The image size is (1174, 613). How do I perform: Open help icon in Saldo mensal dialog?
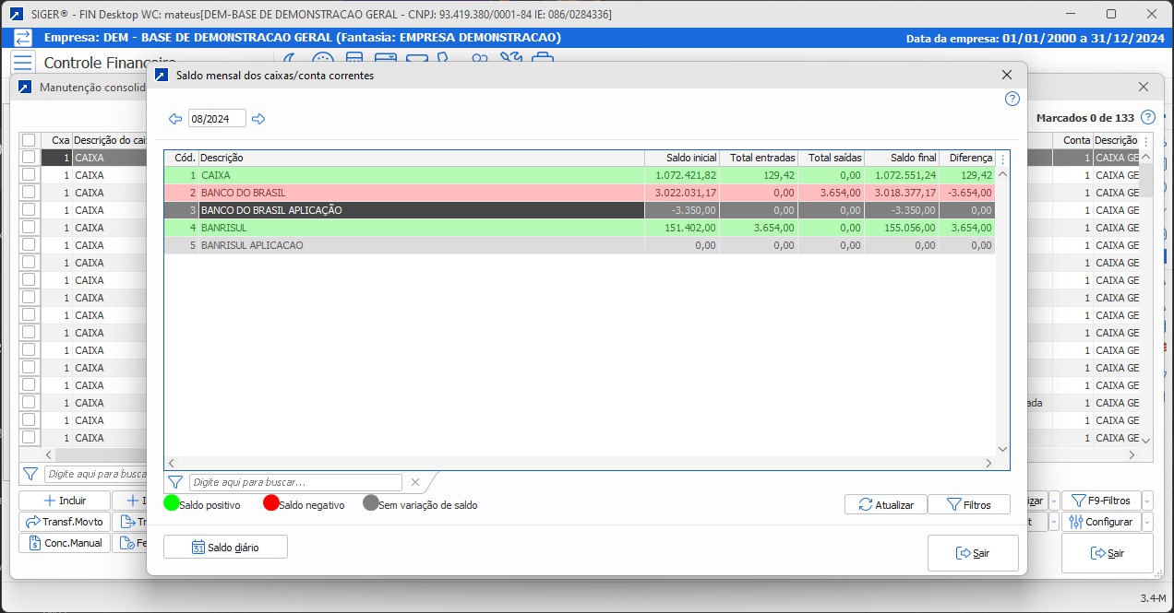pos(1012,99)
